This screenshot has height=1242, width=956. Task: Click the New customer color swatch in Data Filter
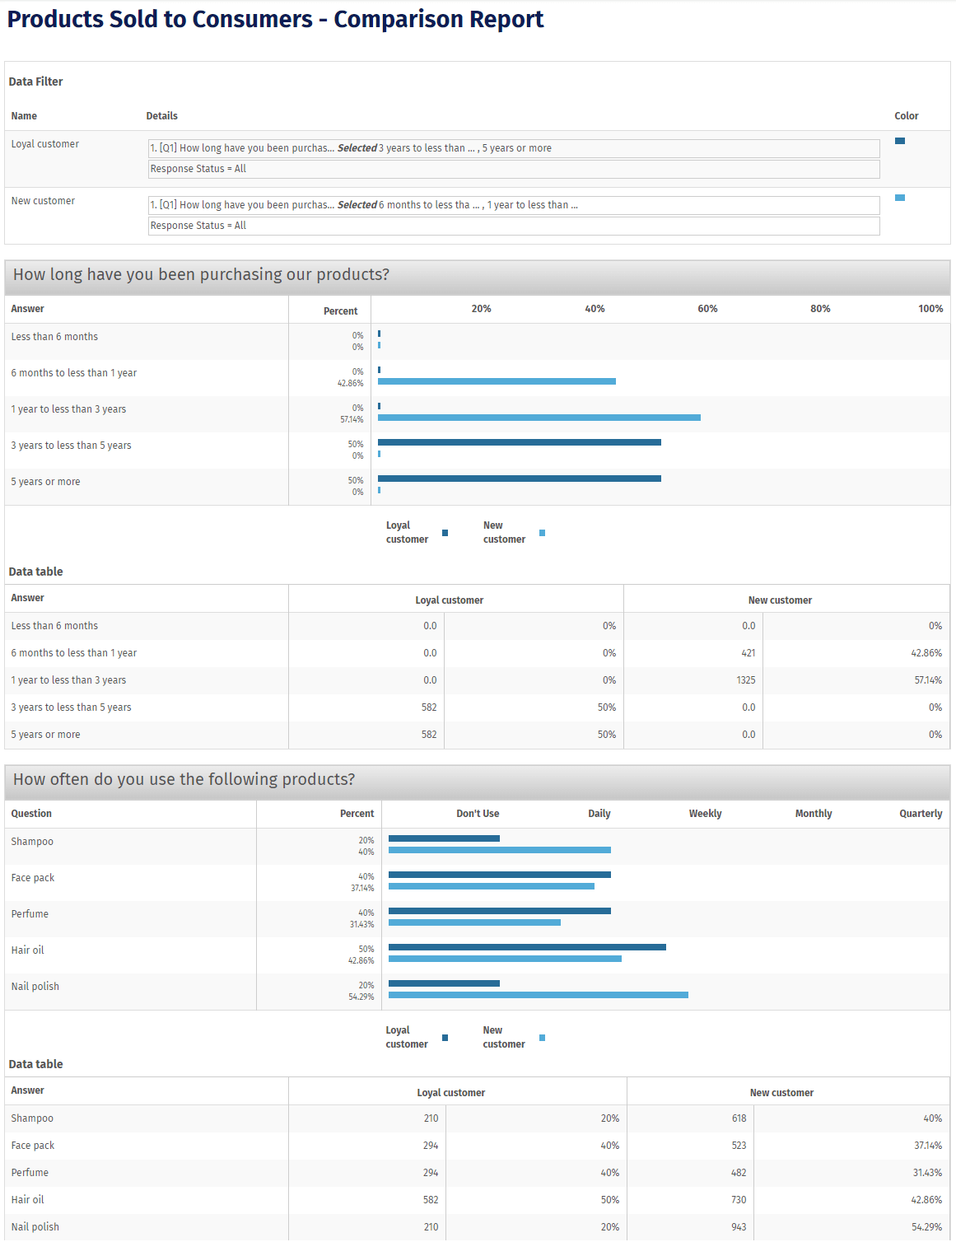pos(899,198)
